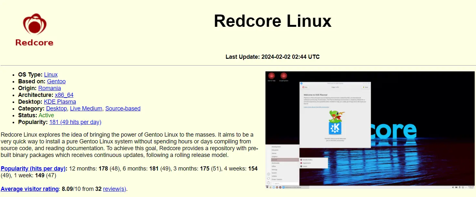Click the Redcore logo image
Screen dimensions: 476x197
34,30
